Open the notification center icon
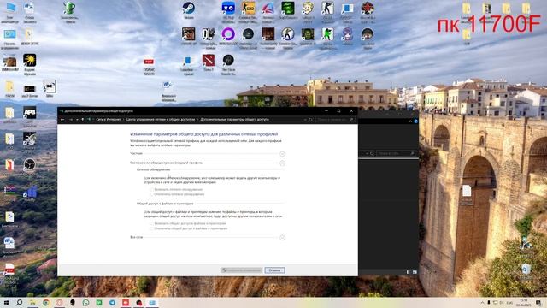The height and width of the screenshot is (308, 547). 539,302
